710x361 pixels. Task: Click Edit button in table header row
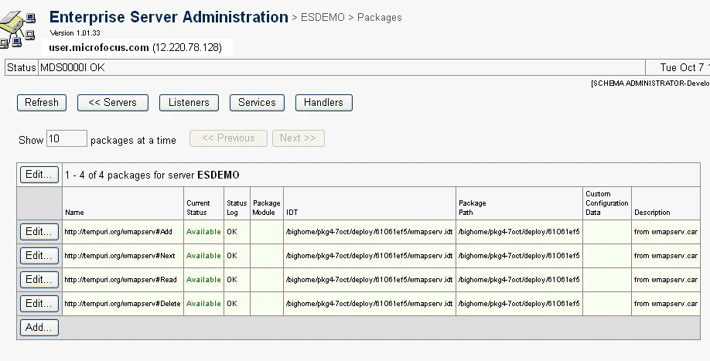pyautogui.click(x=39, y=175)
